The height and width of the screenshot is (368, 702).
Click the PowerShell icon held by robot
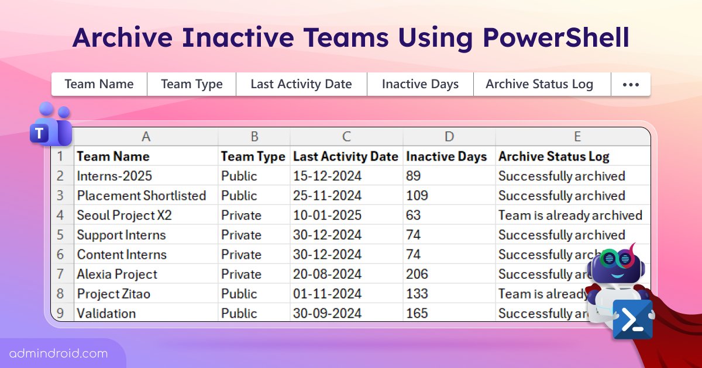pos(633,320)
